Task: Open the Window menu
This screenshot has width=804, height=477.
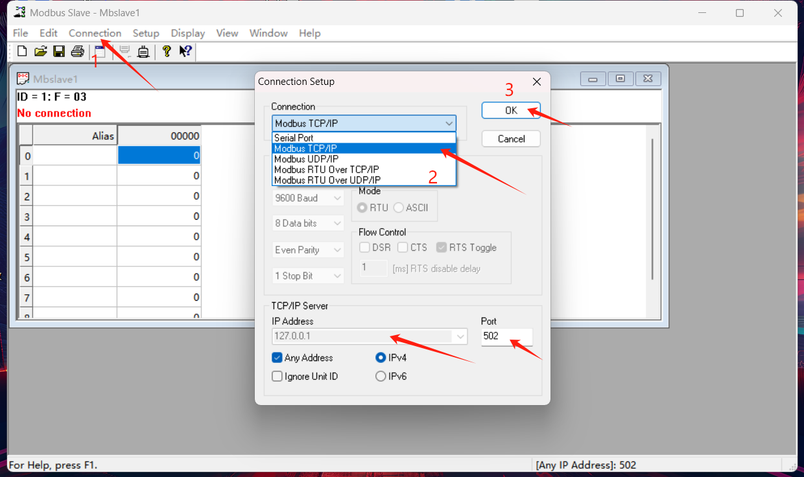Action: pos(268,33)
